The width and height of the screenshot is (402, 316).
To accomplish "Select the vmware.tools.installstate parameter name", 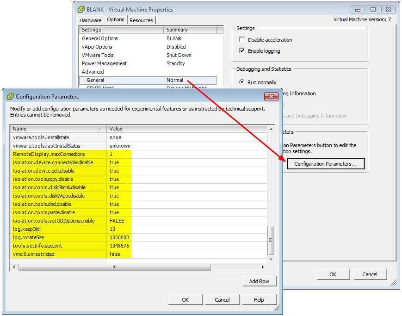I will pyautogui.click(x=41, y=137).
